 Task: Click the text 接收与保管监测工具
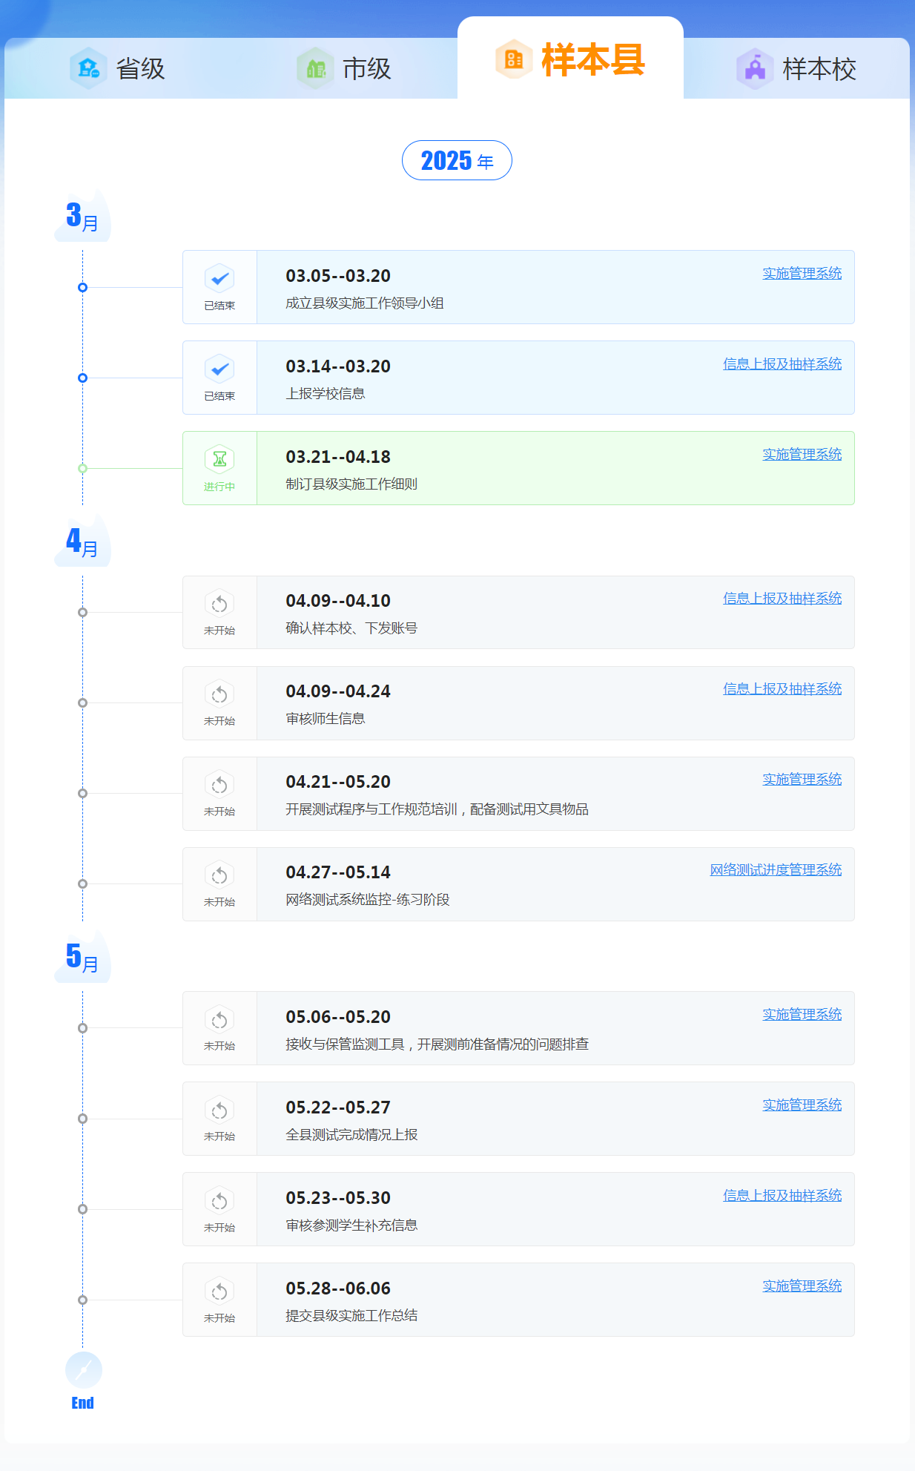345,1044
